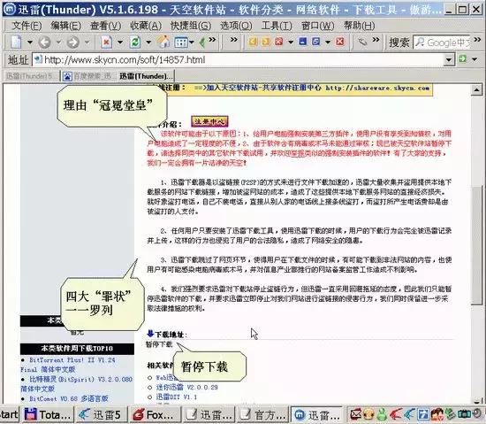
Task: Stop loading with the red X page icon
Action: (106, 42)
